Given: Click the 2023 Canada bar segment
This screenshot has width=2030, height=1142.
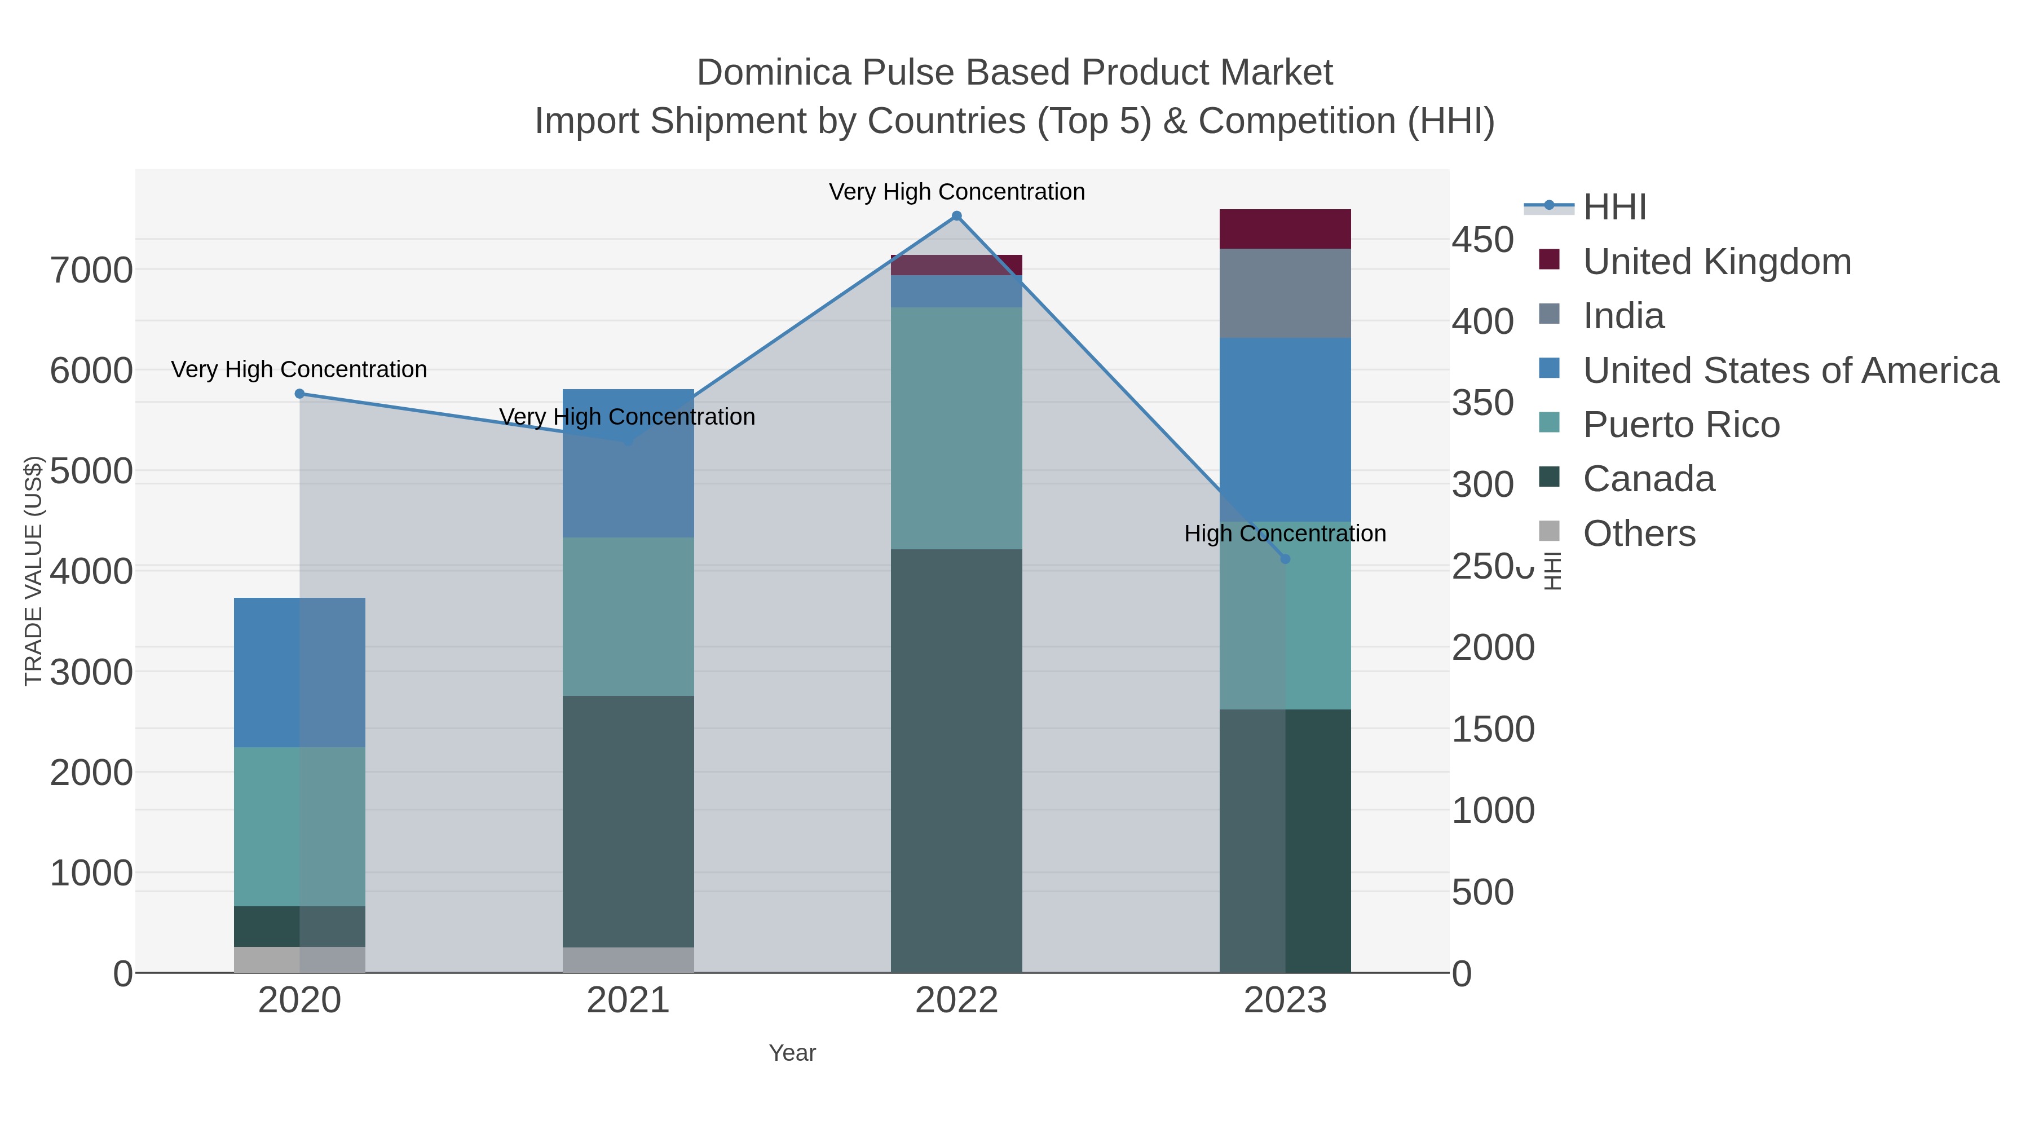Looking at the screenshot, I should click(1285, 841).
